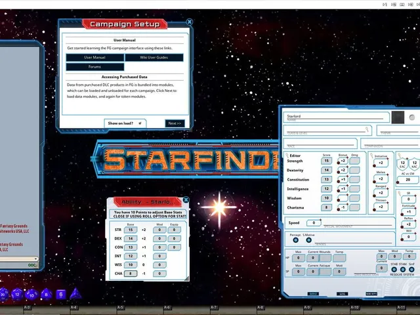The height and width of the screenshot is (315, 420).
Task: Click the Ability window resize grip corner
Action: pos(186,278)
